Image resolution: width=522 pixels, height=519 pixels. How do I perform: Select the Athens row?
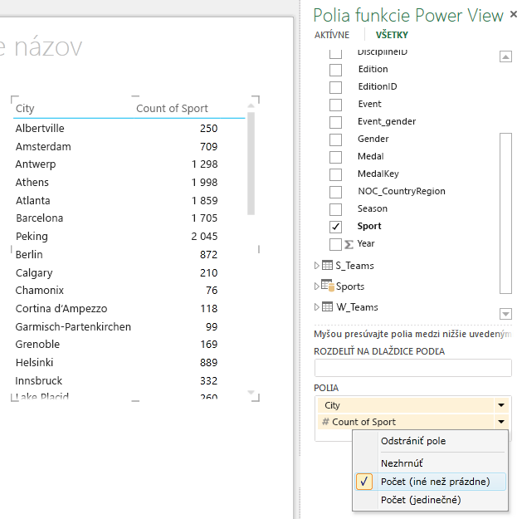[x=116, y=182]
